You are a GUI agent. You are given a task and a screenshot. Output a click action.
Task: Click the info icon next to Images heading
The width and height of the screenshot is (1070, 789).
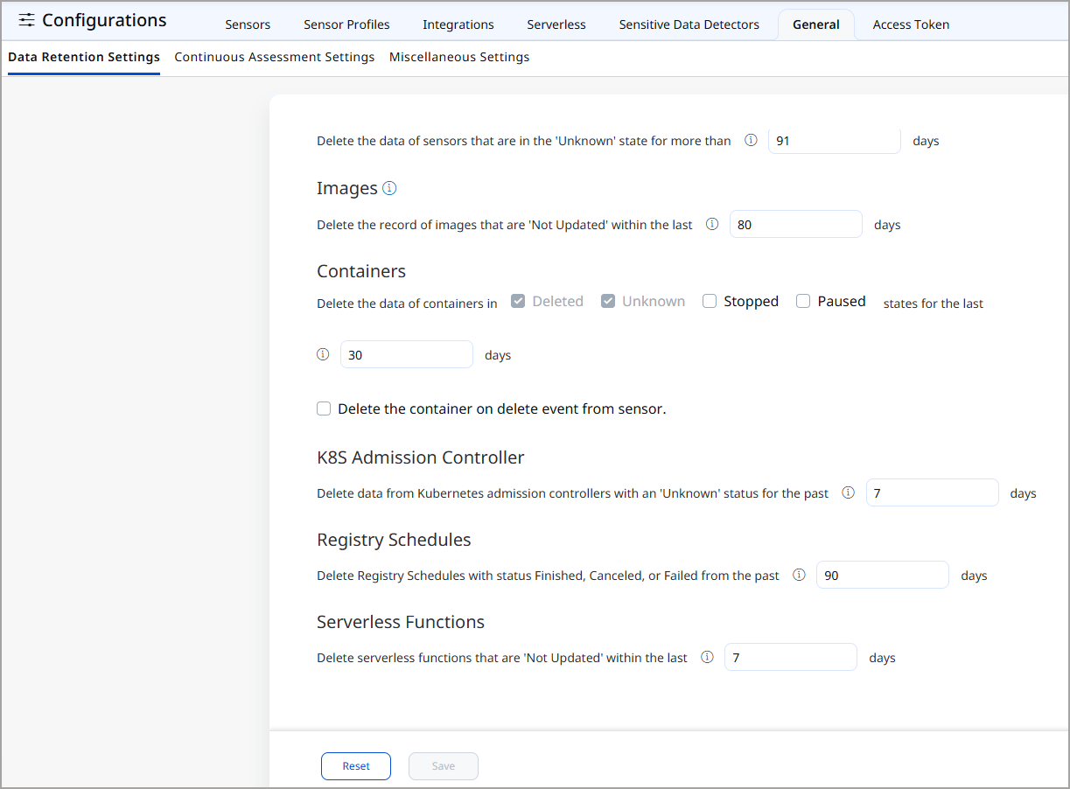[x=389, y=188]
